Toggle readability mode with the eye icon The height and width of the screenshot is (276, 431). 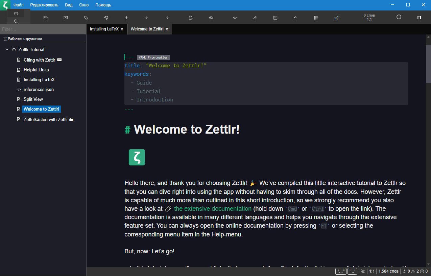point(211,18)
